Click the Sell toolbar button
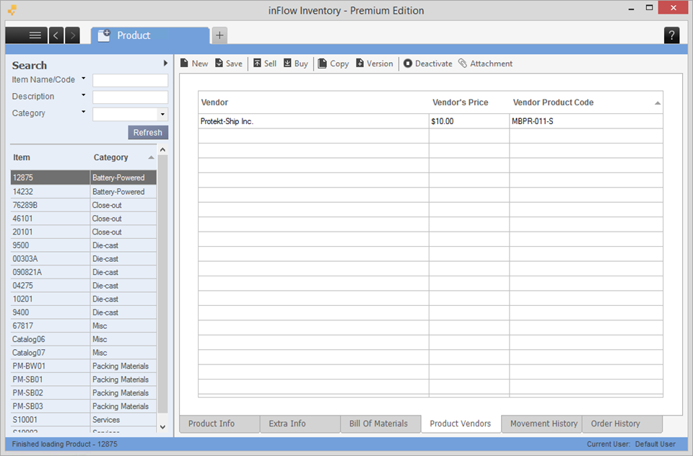Screen dimensions: 693x456 265,63
